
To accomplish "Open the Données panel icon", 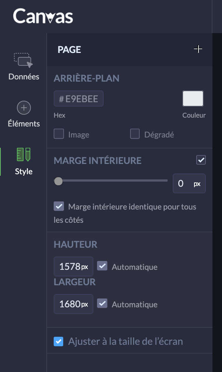I will [x=24, y=60].
